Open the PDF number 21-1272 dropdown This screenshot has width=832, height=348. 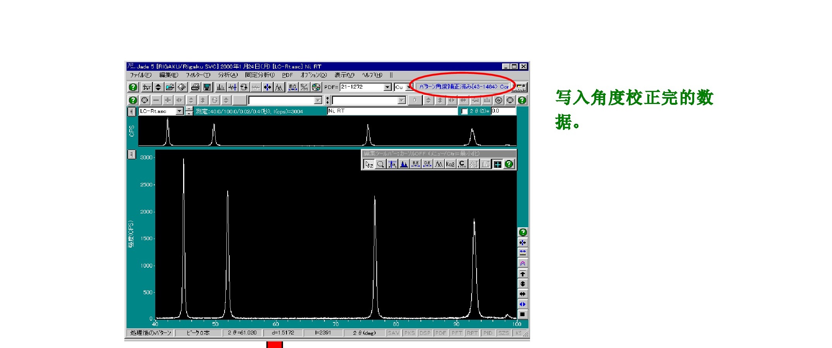pos(388,87)
